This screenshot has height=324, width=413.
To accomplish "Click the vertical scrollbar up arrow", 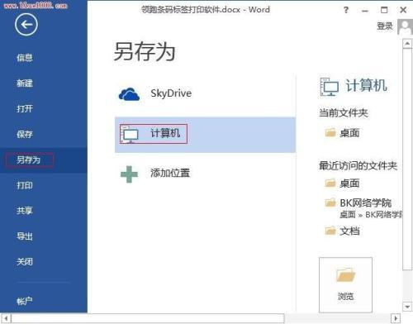I will coord(407,44).
